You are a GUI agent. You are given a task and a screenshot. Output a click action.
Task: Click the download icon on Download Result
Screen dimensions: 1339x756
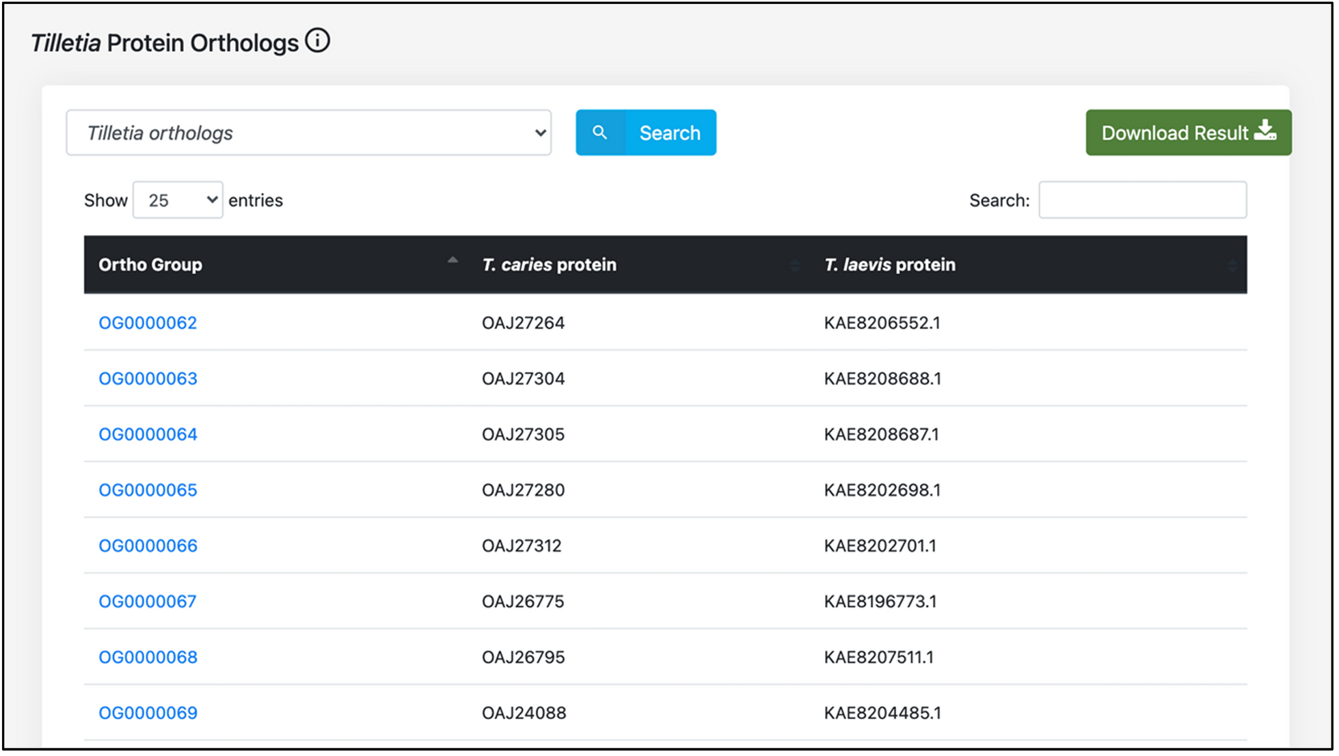(1265, 130)
